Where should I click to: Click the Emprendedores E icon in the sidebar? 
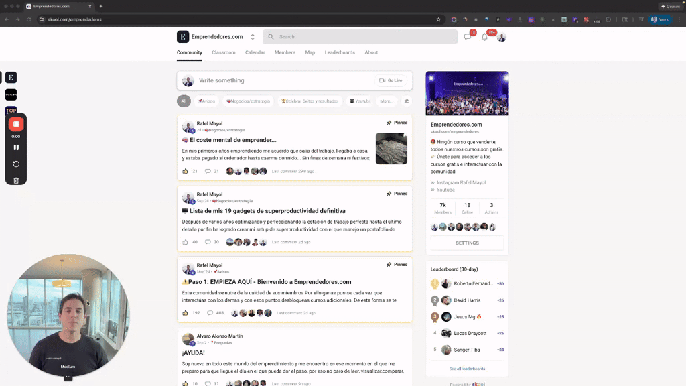point(10,78)
